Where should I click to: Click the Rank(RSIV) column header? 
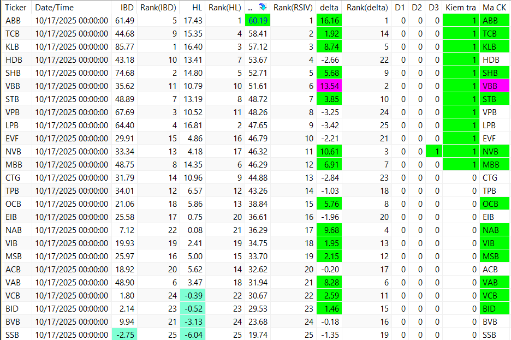click(x=293, y=7)
